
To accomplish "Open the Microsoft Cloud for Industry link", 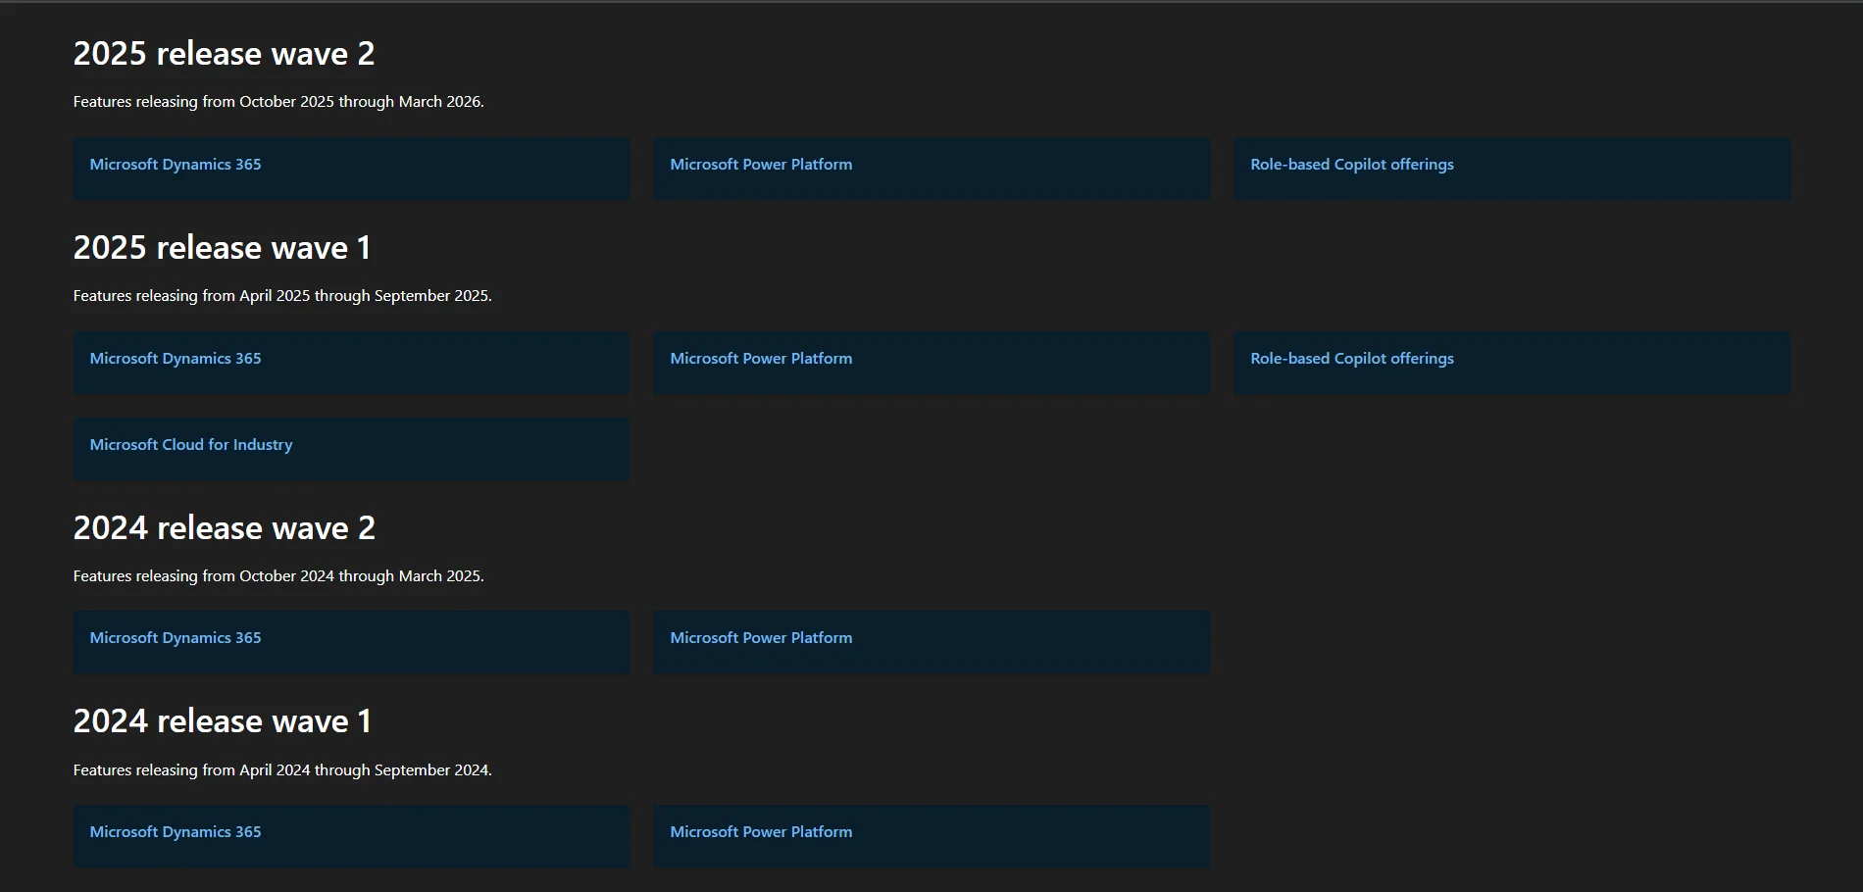I will 191,445.
